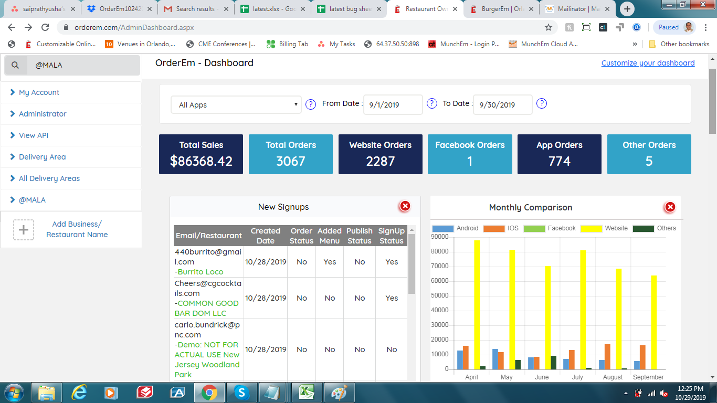The width and height of the screenshot is (717, 403).
Task: Click the From Date input field
Action: [393, 105]
